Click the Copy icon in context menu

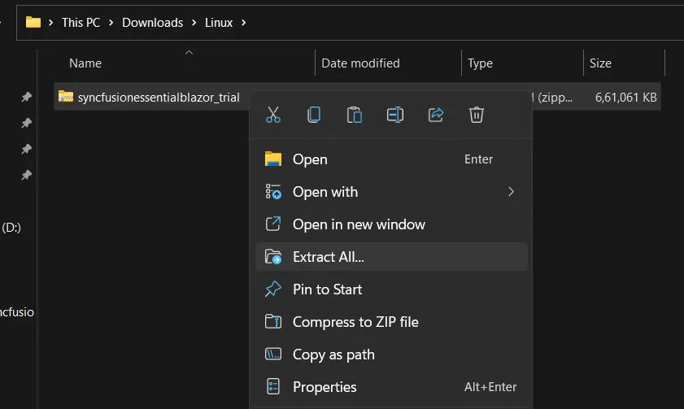tap(314, 115)
